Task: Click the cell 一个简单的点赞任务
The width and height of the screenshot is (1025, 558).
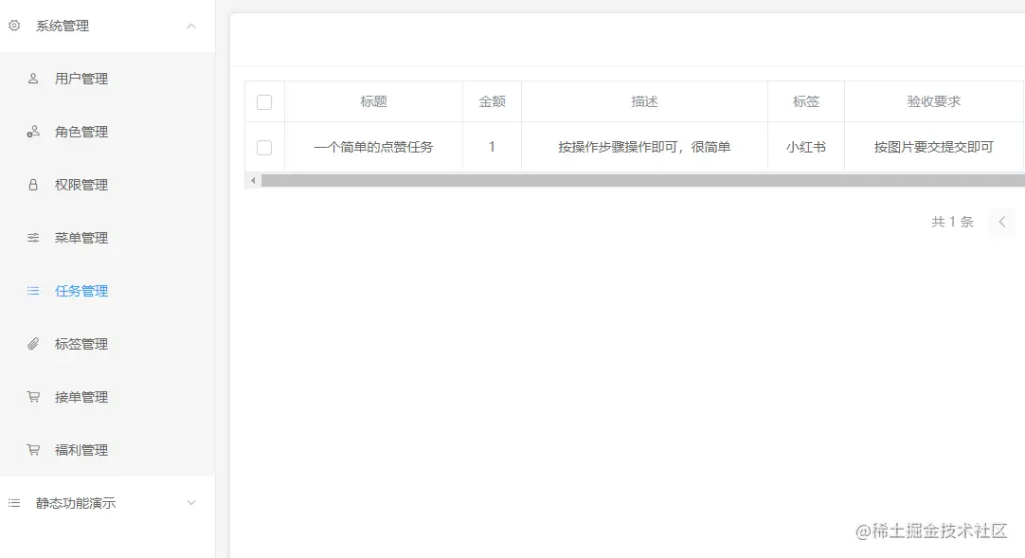Action: [x=374, y=147]
